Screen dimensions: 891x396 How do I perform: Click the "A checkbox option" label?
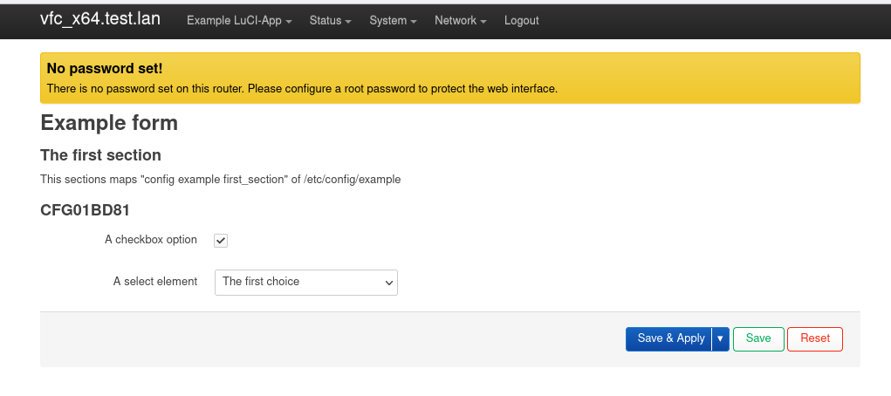[150, 240]
